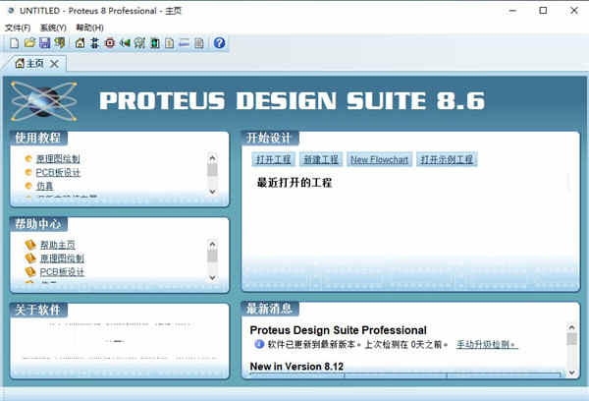The width and height of the screenshot is (589, 401).
Task: Open the Gerber Viewer toolbar icon
Action: (139, 43)
